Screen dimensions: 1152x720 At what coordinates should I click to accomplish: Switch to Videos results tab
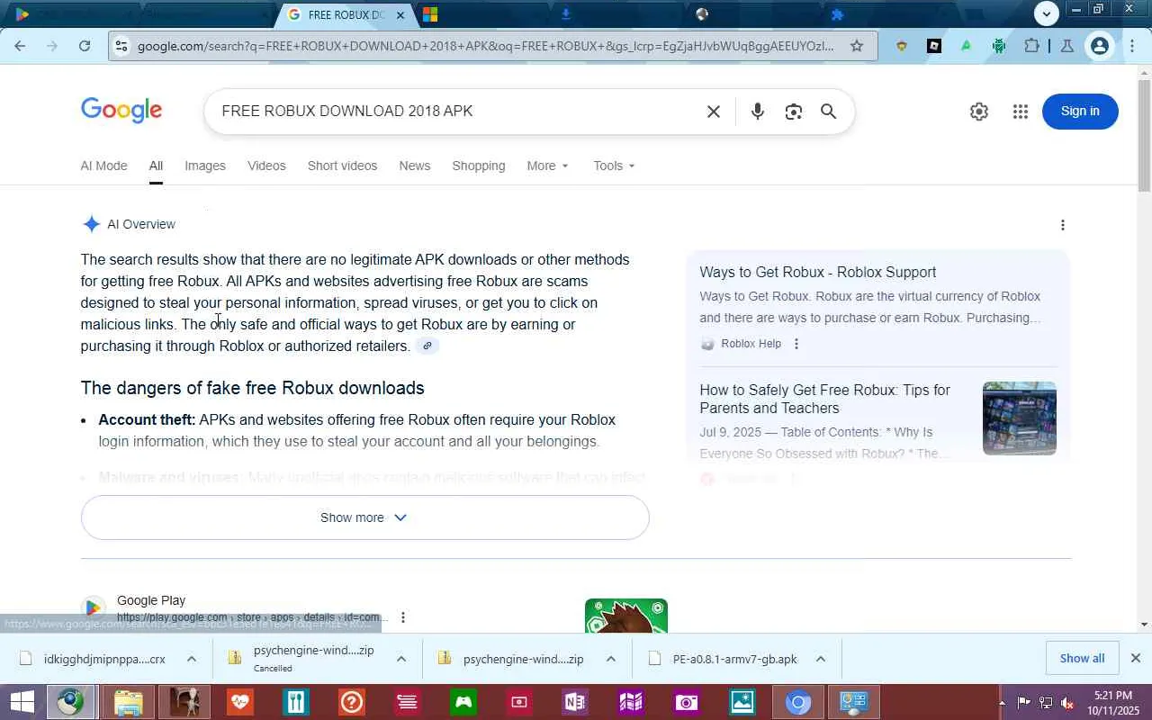tap(266, 166)
